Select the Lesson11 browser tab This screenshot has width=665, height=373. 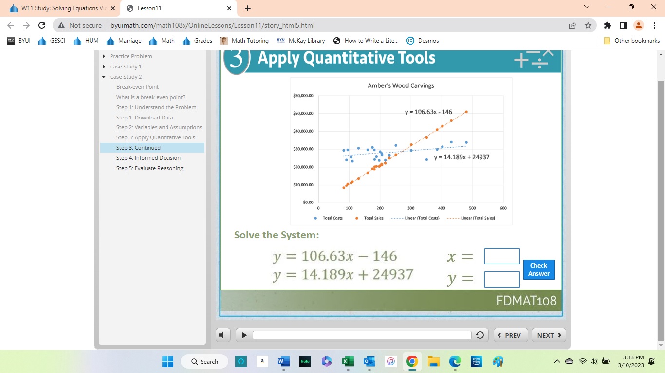pyautogui.click(x=178, y=8)
